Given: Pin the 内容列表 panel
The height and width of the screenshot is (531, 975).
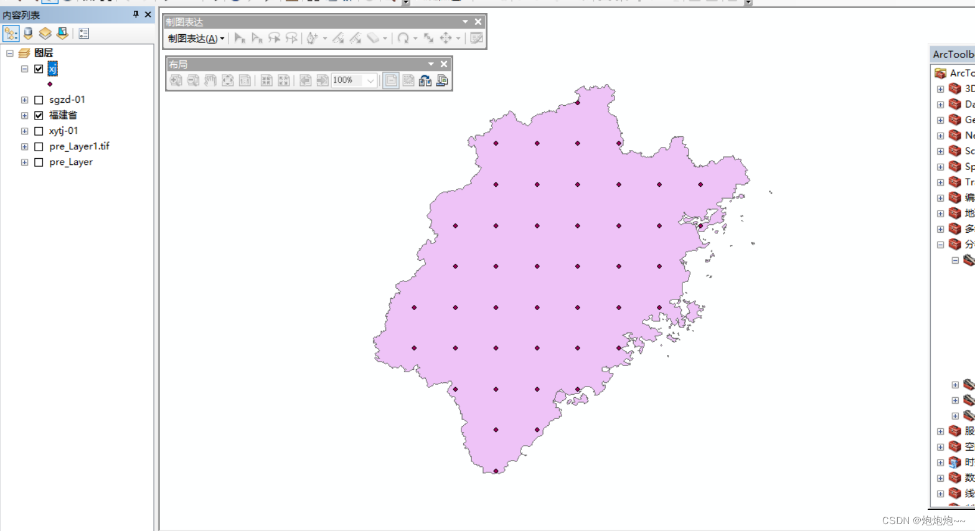Looking at the screenshot, I should pyautogui.click(x=136, y=14).
